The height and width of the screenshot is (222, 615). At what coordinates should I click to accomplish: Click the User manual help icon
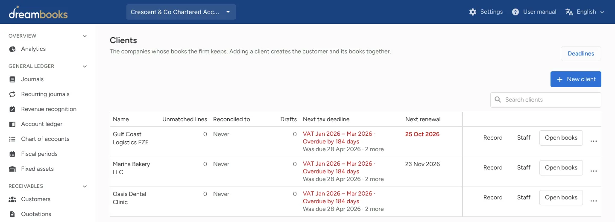pyautogui.click(x=515, y=12)
